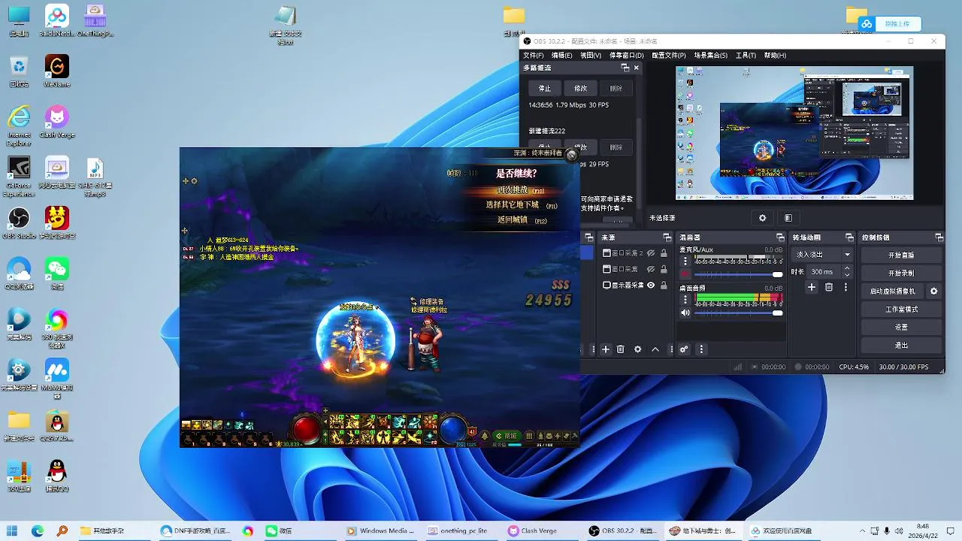Open selected source properties gear

click(x=638, y=349)
